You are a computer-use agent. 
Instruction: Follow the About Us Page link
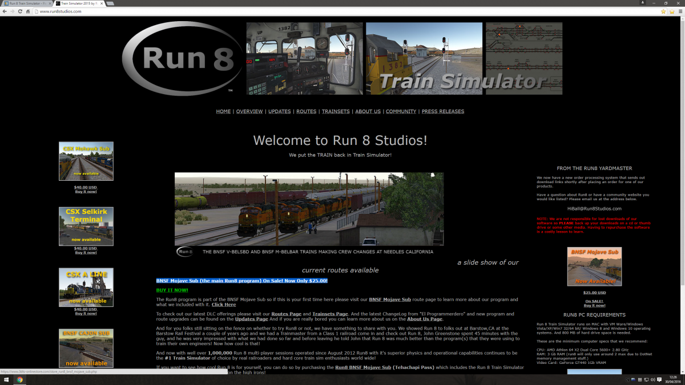point(425,319)
